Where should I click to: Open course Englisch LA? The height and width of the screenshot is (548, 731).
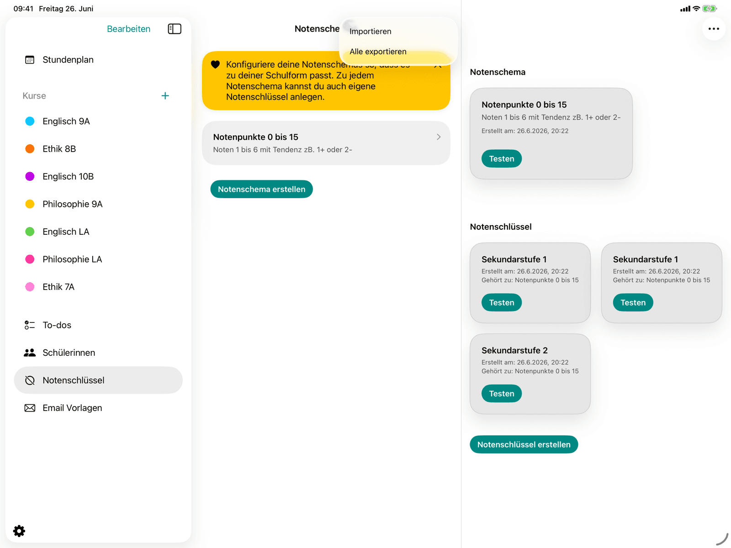98,232
